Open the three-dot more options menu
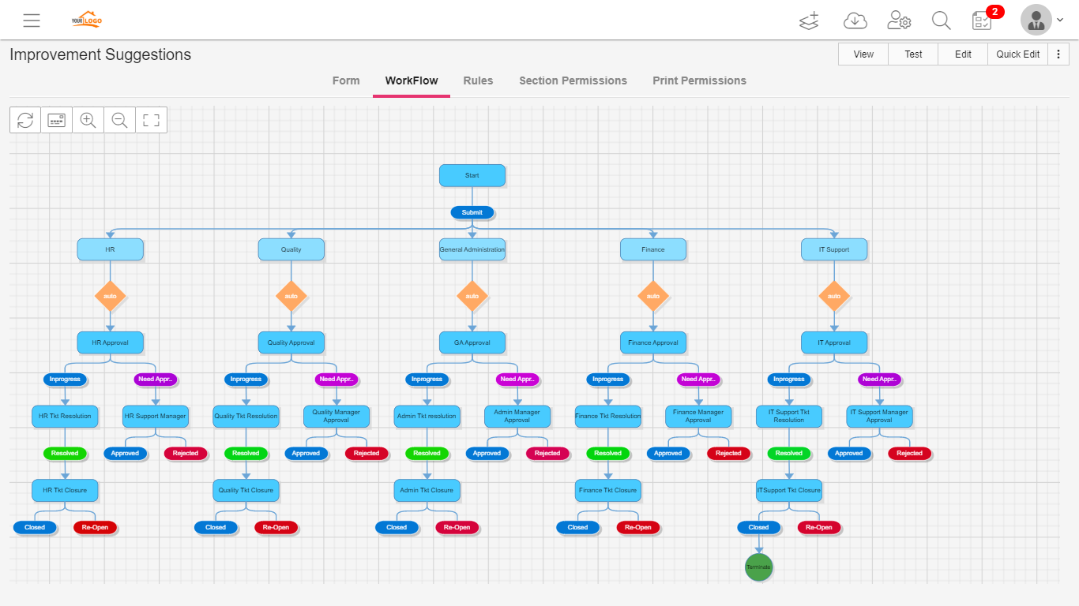Screen dimensions: 1079x606 pyautogui.click(x=1058, y=54)
